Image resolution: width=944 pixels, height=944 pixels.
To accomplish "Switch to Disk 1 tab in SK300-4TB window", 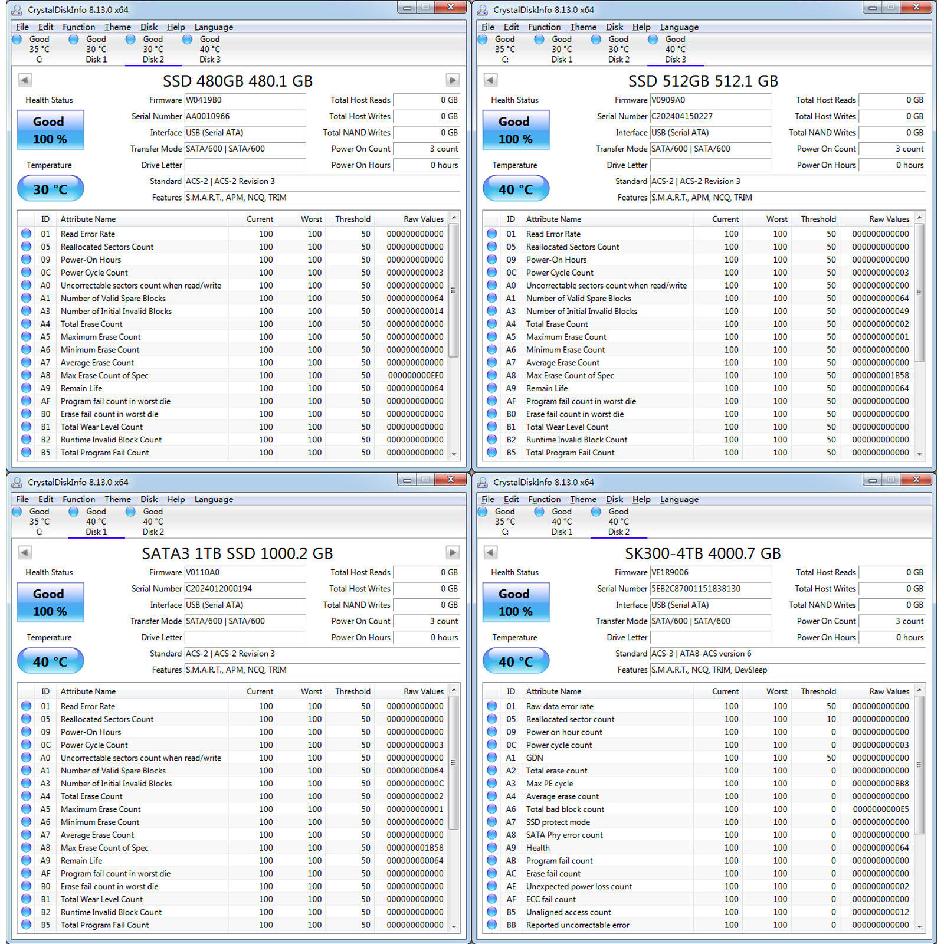I will pyautogui.click(x=562, y=522).
